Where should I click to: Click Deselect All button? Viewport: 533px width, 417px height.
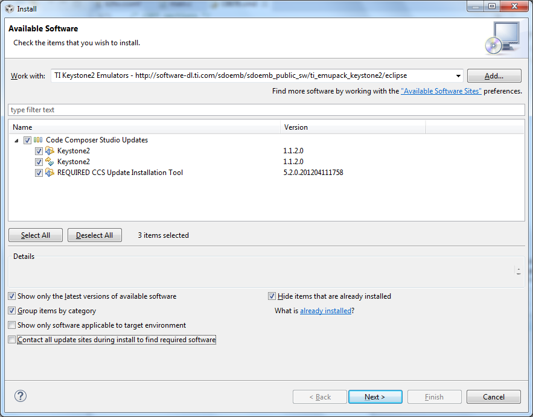pos(95,235)
